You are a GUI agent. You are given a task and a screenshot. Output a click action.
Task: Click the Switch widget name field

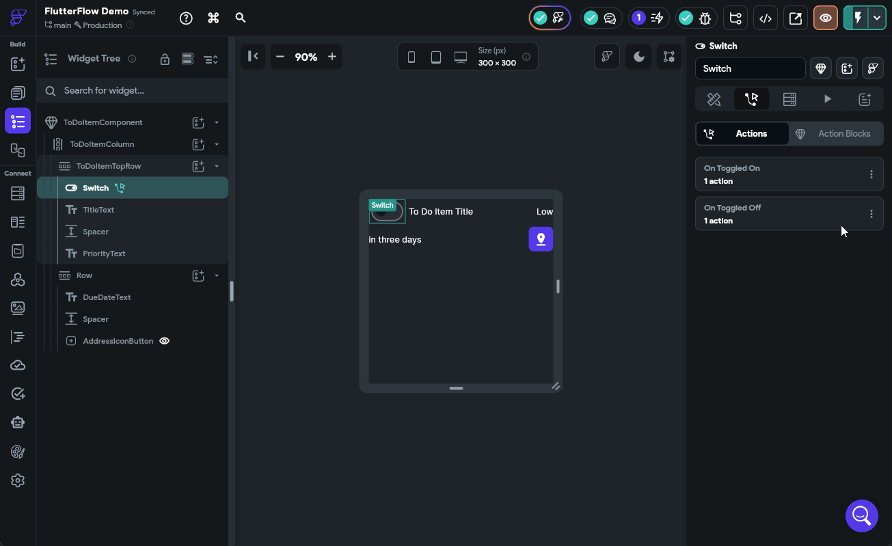(x=751, y=68)
